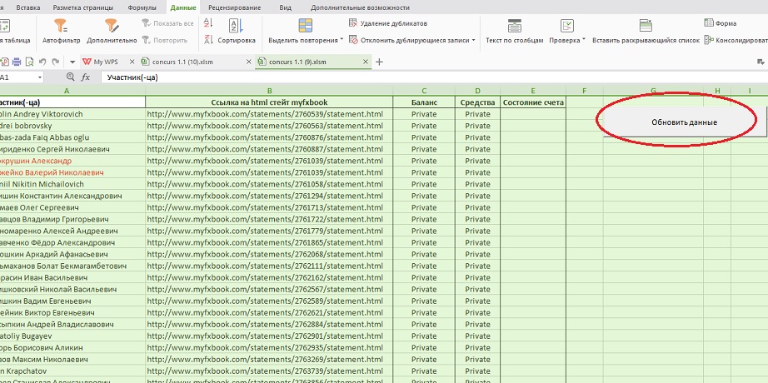
Task: Click the tab list icon at right
Action: (761, 62)
